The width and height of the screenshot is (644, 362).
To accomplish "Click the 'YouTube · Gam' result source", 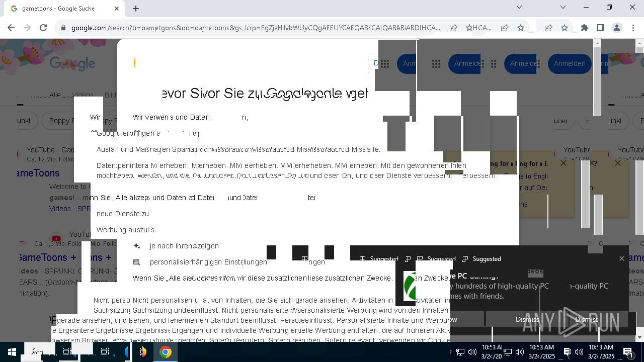I will pos(50,150).
